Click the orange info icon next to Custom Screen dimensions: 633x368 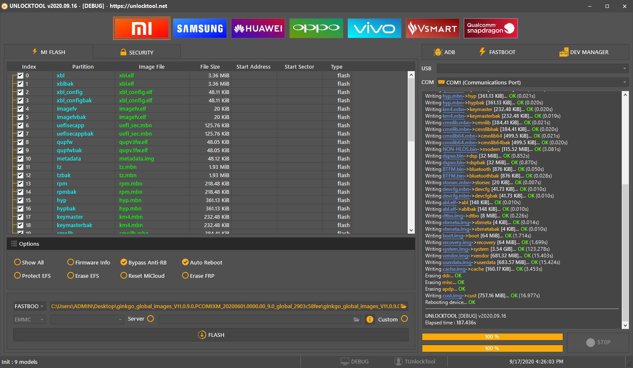tap(370, 319)
